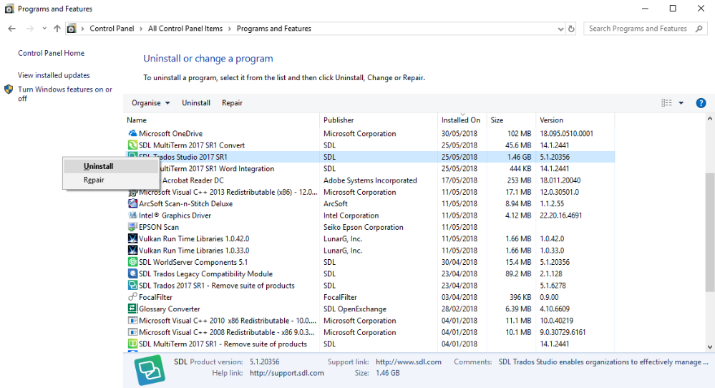Click the Glossary Converter icon

[x=132, y=309]
